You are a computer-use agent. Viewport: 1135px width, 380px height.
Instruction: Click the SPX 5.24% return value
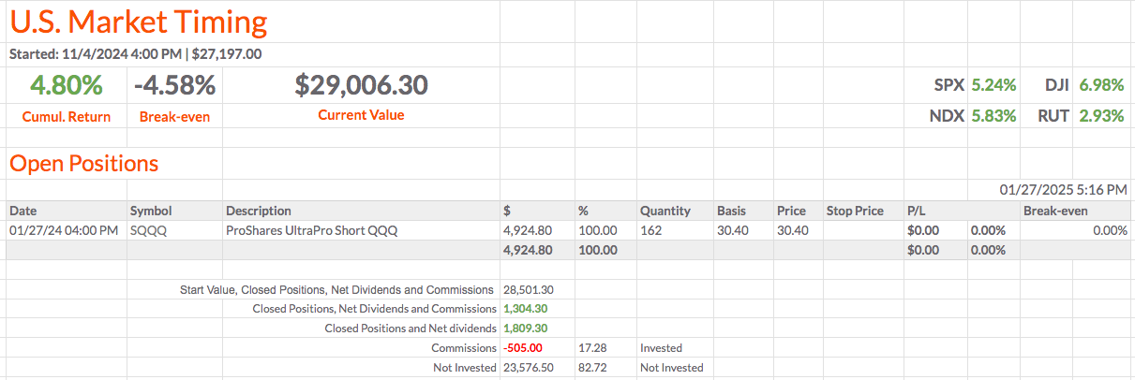(993, 85)
